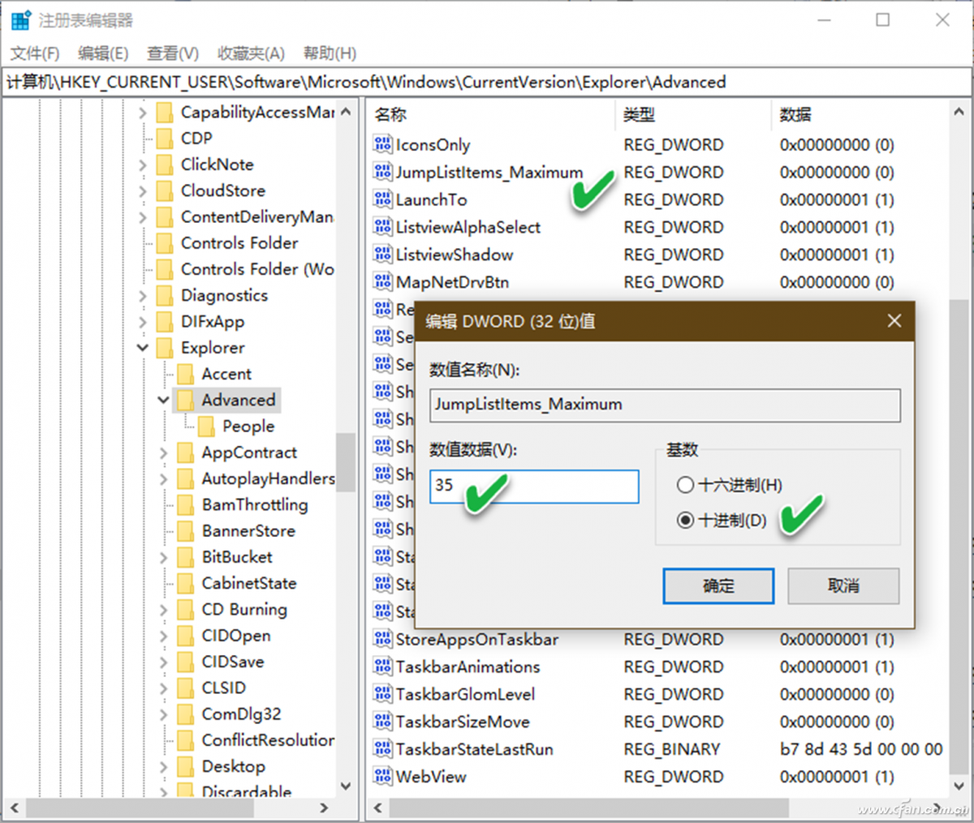This screenshot has width=974, height=823.
Task: Collapse the Explorer tree node
Action: [143, 348]
